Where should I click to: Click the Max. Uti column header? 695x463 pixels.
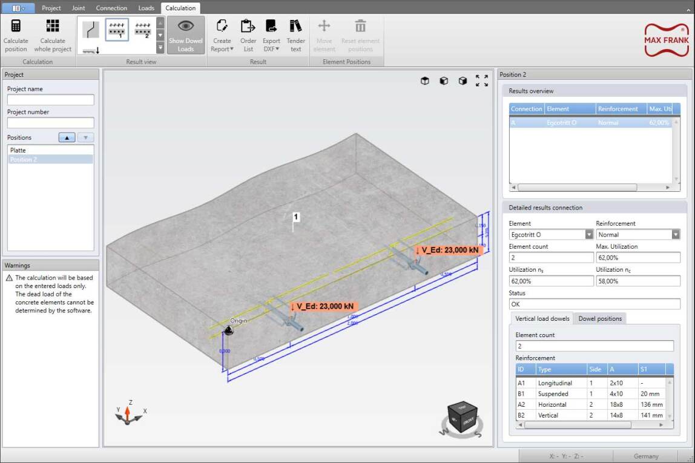[660, 109]
